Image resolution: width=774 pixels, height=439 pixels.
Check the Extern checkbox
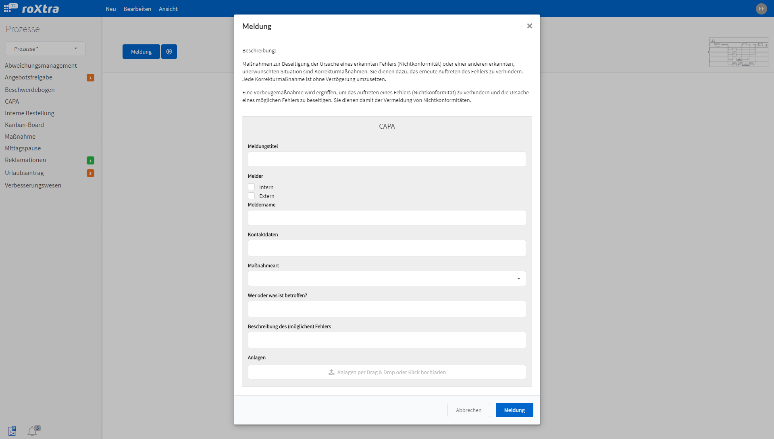point(251,196)
